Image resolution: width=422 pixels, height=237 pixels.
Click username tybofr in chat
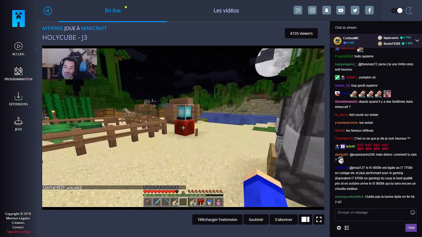coord(350,146)
